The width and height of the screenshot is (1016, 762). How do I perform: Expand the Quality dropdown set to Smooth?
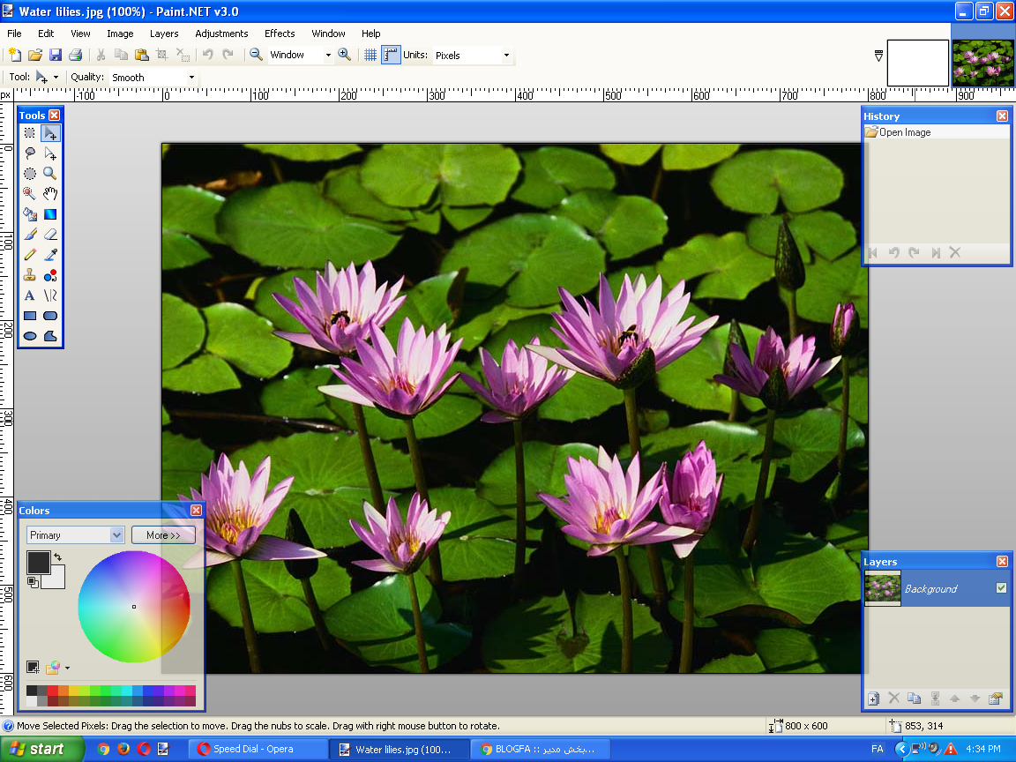[153, 78]
